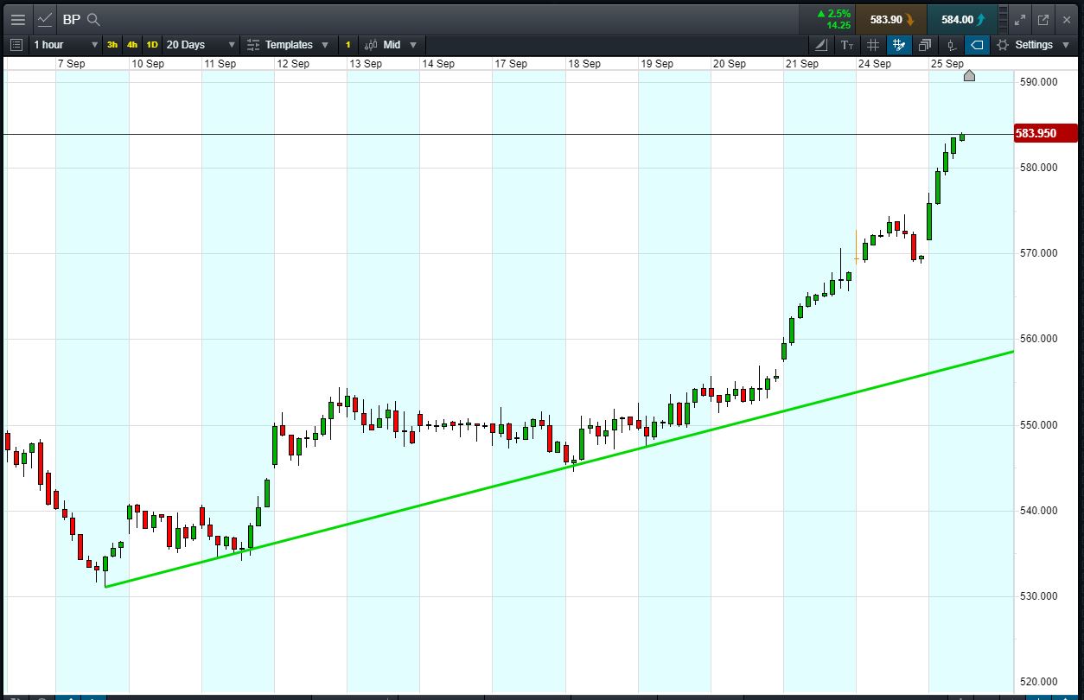The height and width of the screenshot is (700, 1084).
Task: Open the drawing tools triangle icon
Action: (x=821, y=45)
